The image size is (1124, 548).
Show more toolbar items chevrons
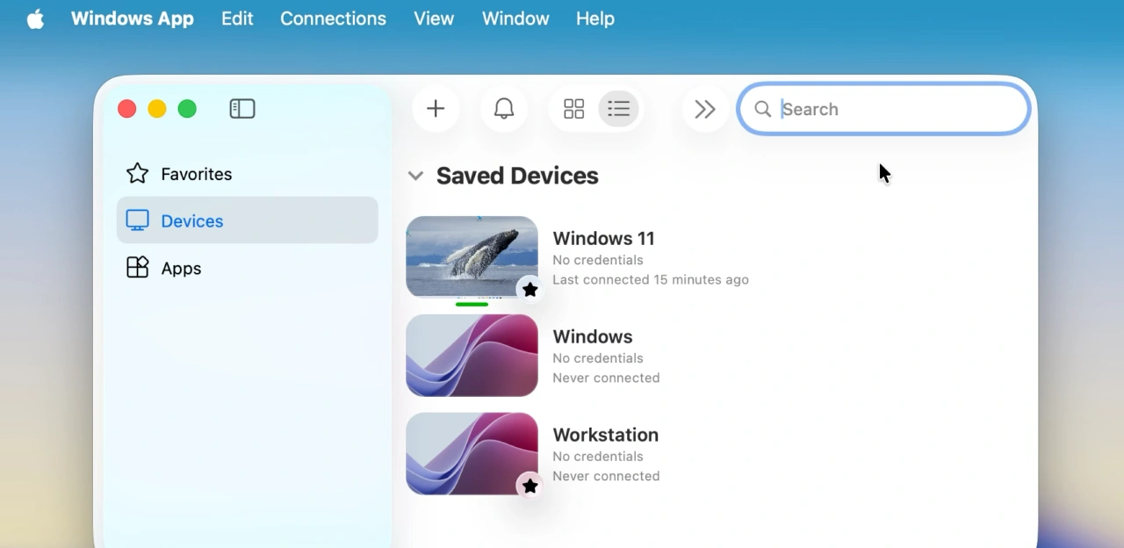tap(705, 109)
